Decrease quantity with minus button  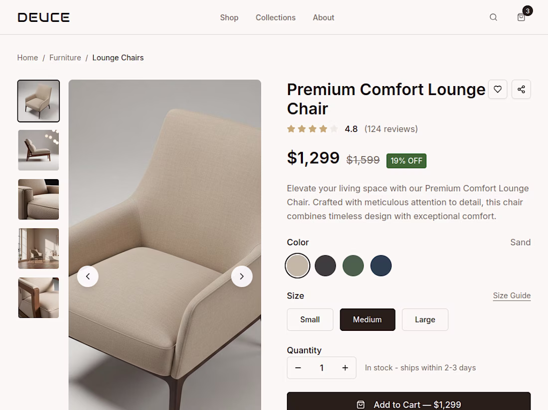click(298, 368)
